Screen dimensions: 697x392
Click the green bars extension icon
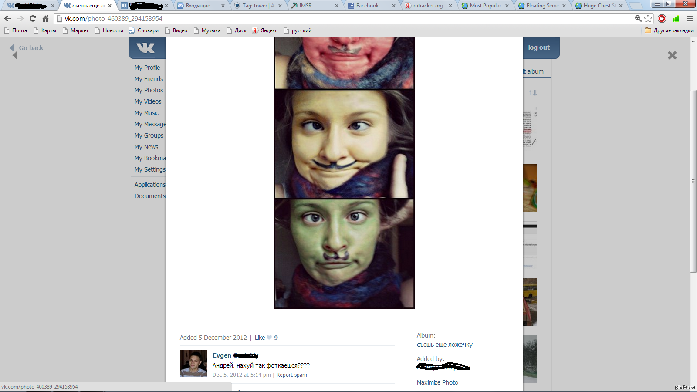pos(676,18)
